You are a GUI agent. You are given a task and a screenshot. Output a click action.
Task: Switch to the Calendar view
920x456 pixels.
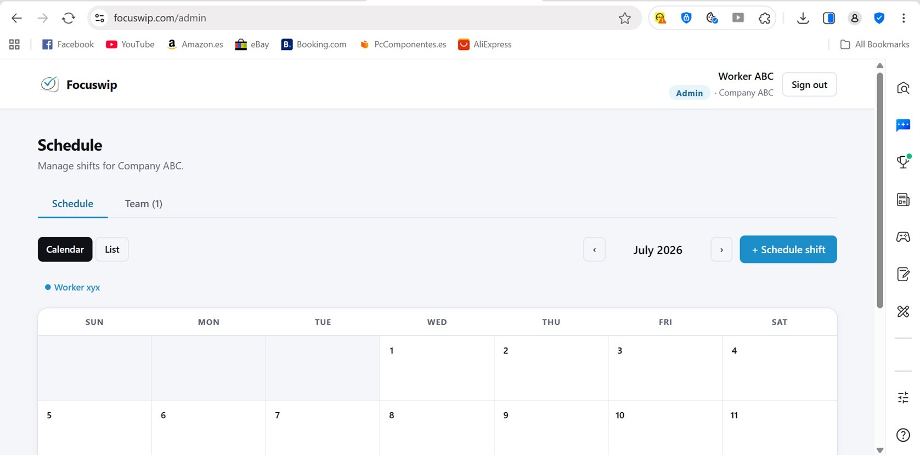65,249
